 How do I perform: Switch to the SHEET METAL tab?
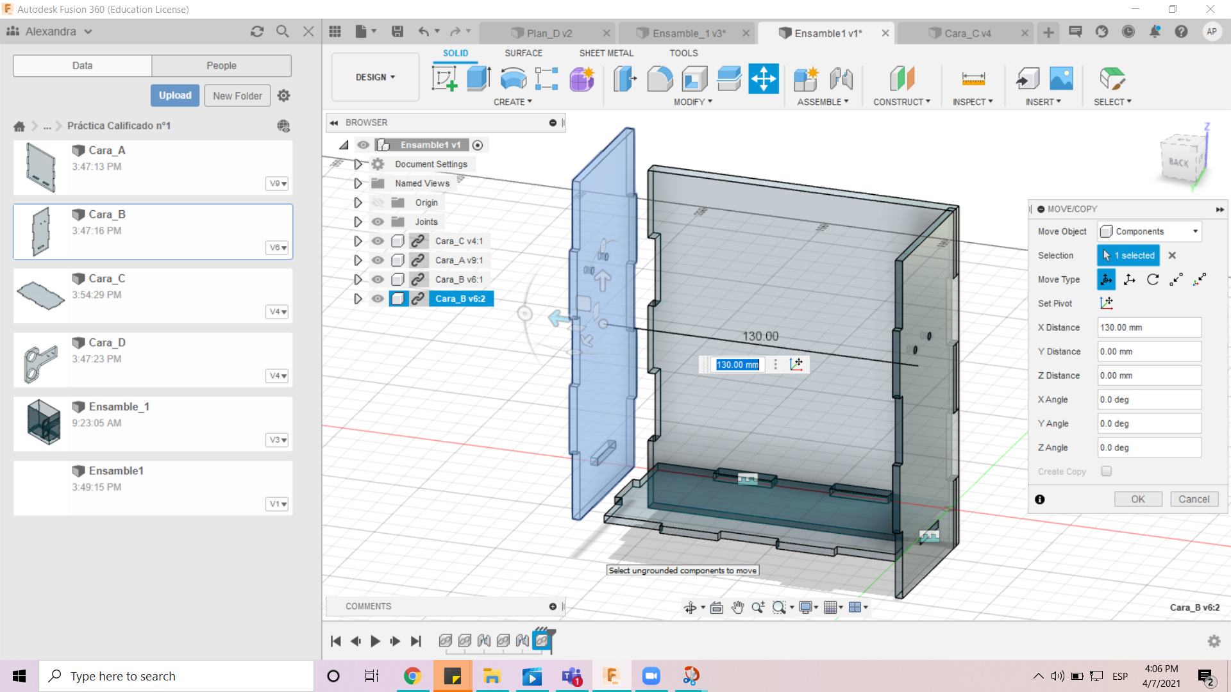pos(606,53)
